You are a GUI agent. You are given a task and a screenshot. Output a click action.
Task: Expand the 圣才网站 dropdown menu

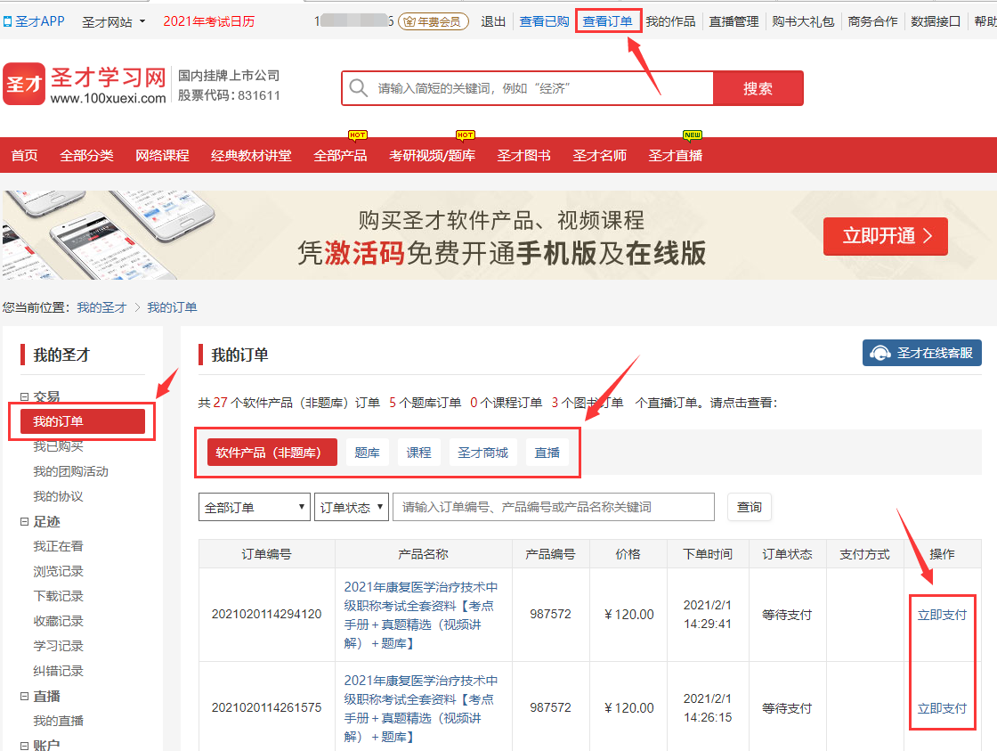click(114, 21)
